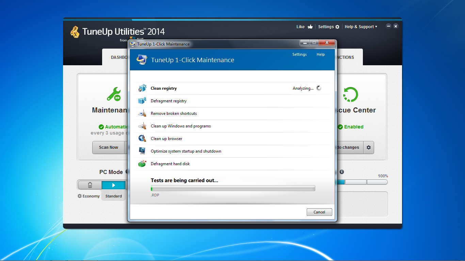Close the 1-Click Maintenance dialog
Viewport: 465px width, 261px height.
(x=327, y=43)
